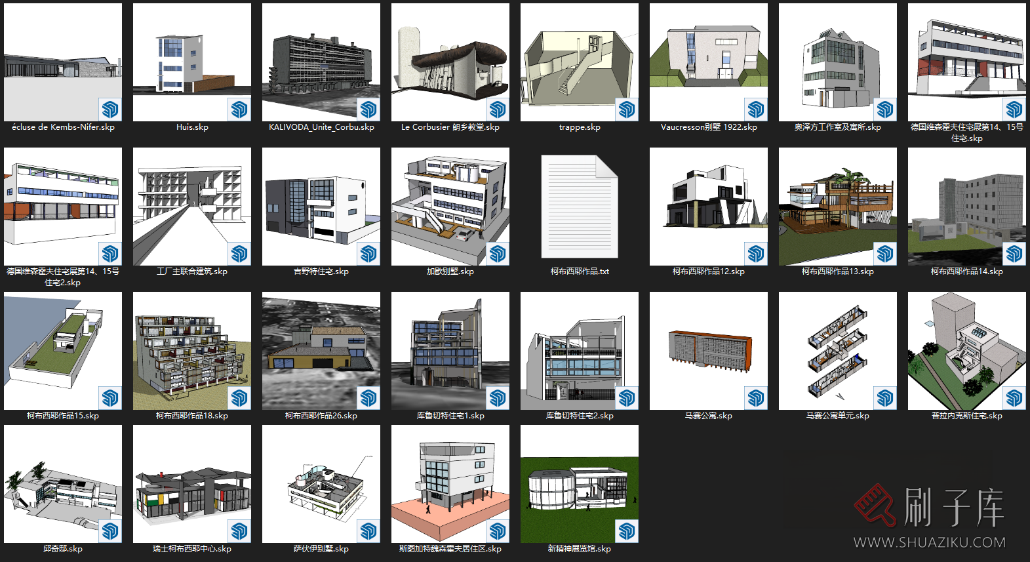Click SketchUp badge on 柯布西耶作品12.skp

(x=756, y=253)
